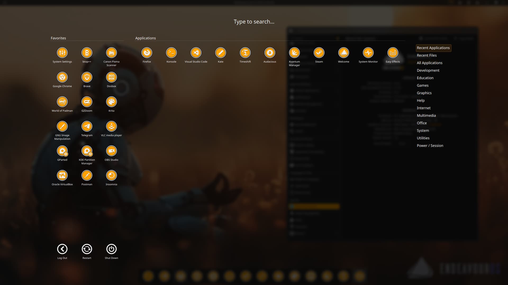Open Krita from Favorites

[111, 102]
